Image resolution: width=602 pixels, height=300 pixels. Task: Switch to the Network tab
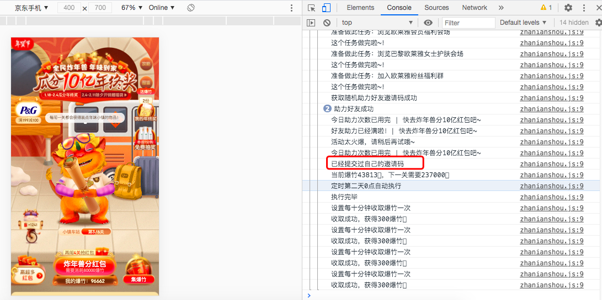[475, 8]
